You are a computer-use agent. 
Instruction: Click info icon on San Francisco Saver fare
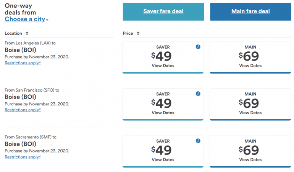[x=198, y=94]
